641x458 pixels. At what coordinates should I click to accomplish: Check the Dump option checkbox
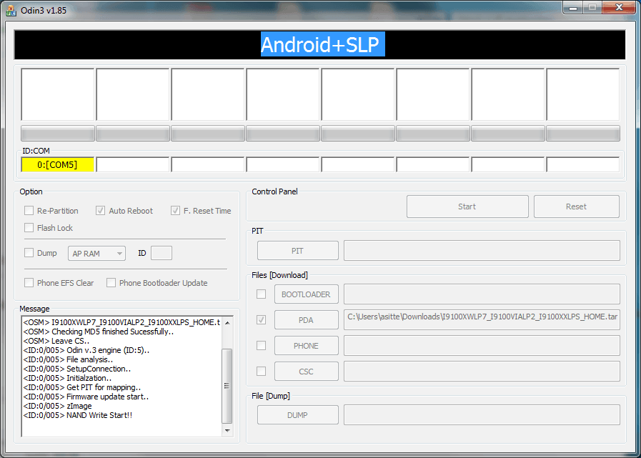coord(29,253)
